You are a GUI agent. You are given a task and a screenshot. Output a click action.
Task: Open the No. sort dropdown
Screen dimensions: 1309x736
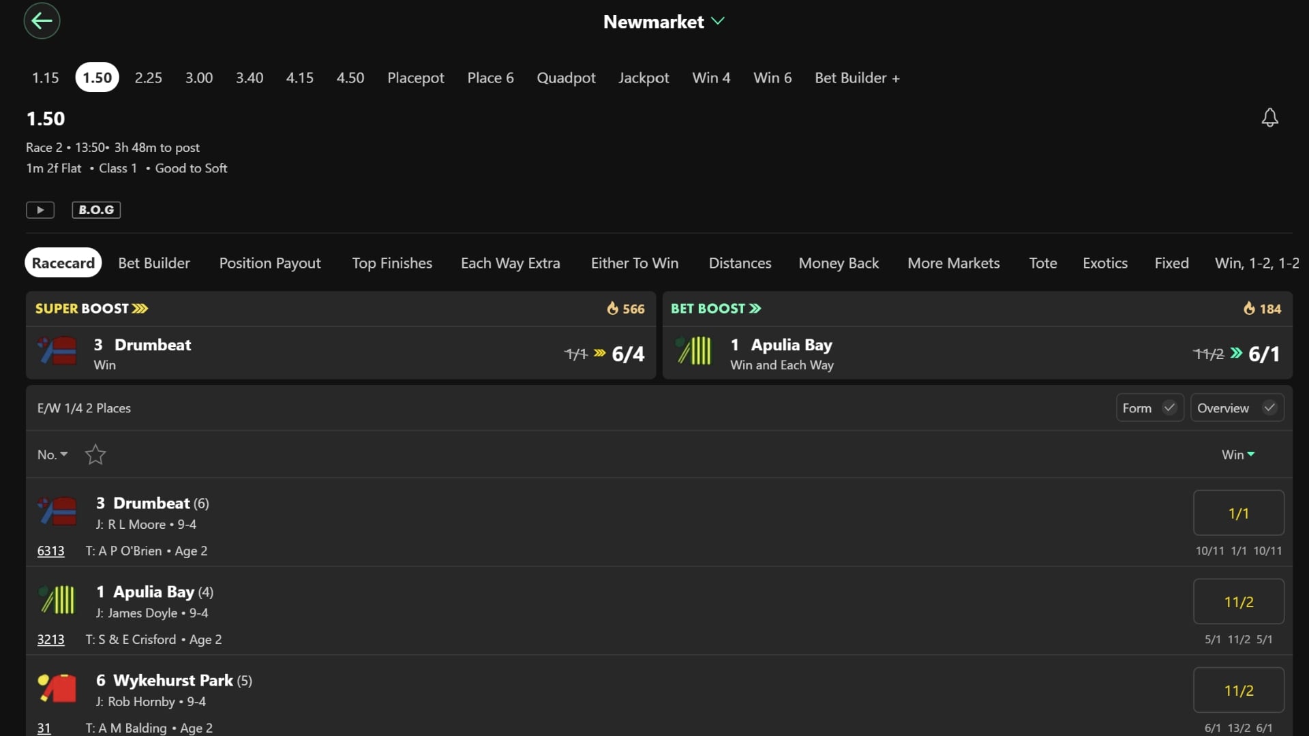pos(52,455)
